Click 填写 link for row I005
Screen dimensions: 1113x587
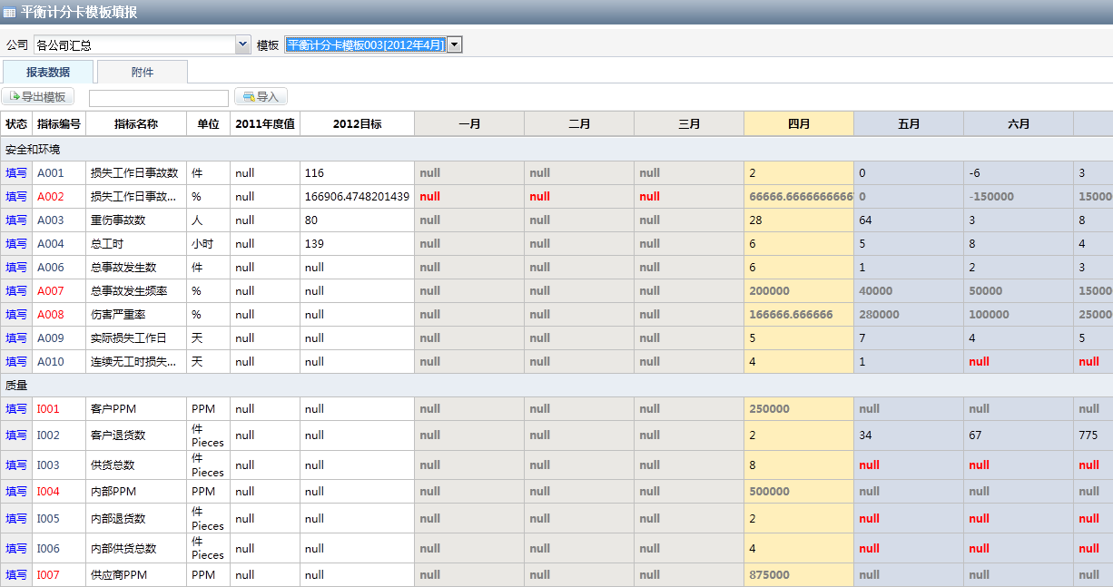[x=16, y=519]
